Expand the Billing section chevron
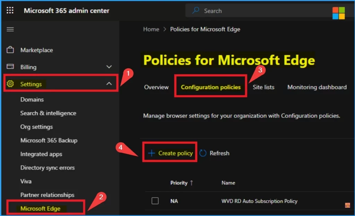355x216 pixels. coord(109,67)
